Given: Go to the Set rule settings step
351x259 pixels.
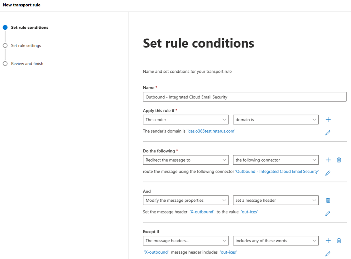Looking at the screenshot, I should [x=26, y=45].
